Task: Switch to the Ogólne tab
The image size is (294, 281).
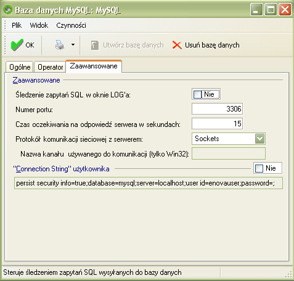Action: coord(20,67)
